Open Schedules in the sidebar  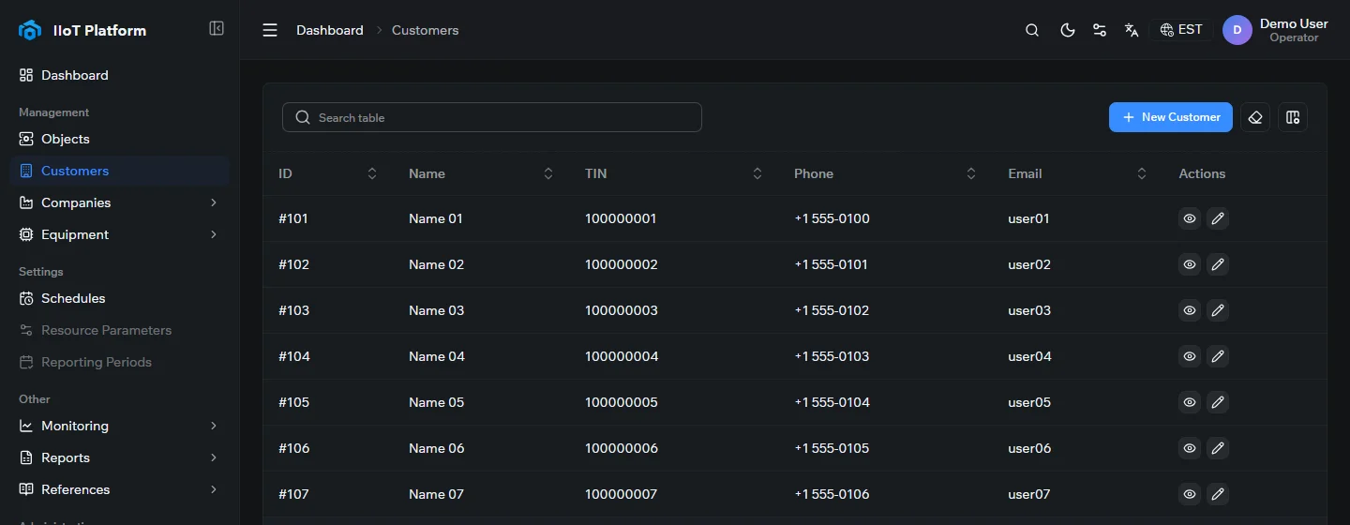pyautogui.click(x=119, y=298)
